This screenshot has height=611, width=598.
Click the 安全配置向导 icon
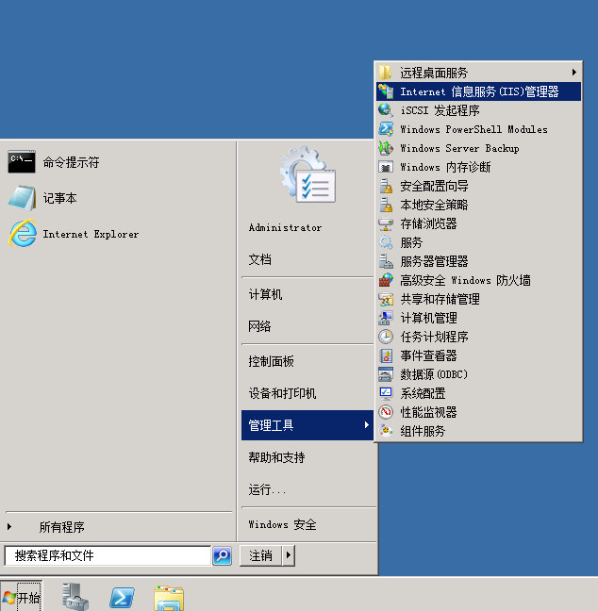coord(386,186)
